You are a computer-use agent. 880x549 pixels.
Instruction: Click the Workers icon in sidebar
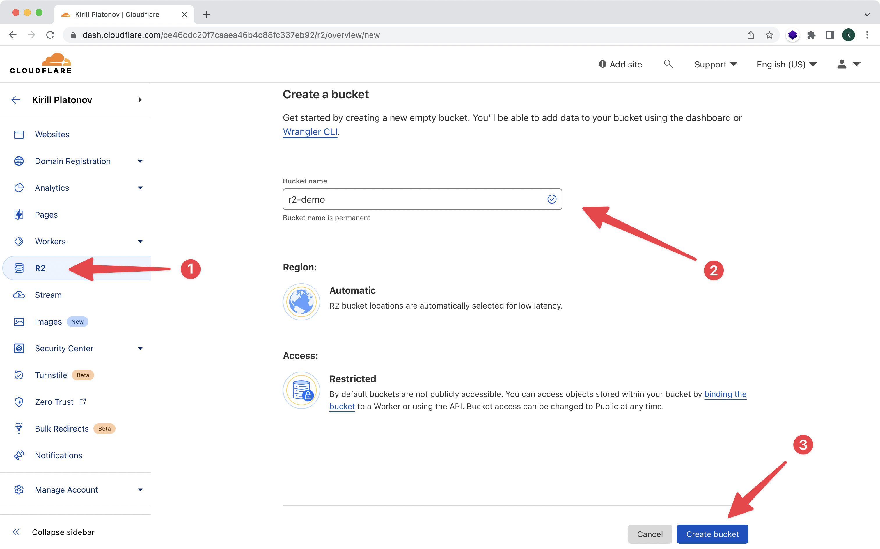pos(18,241)
